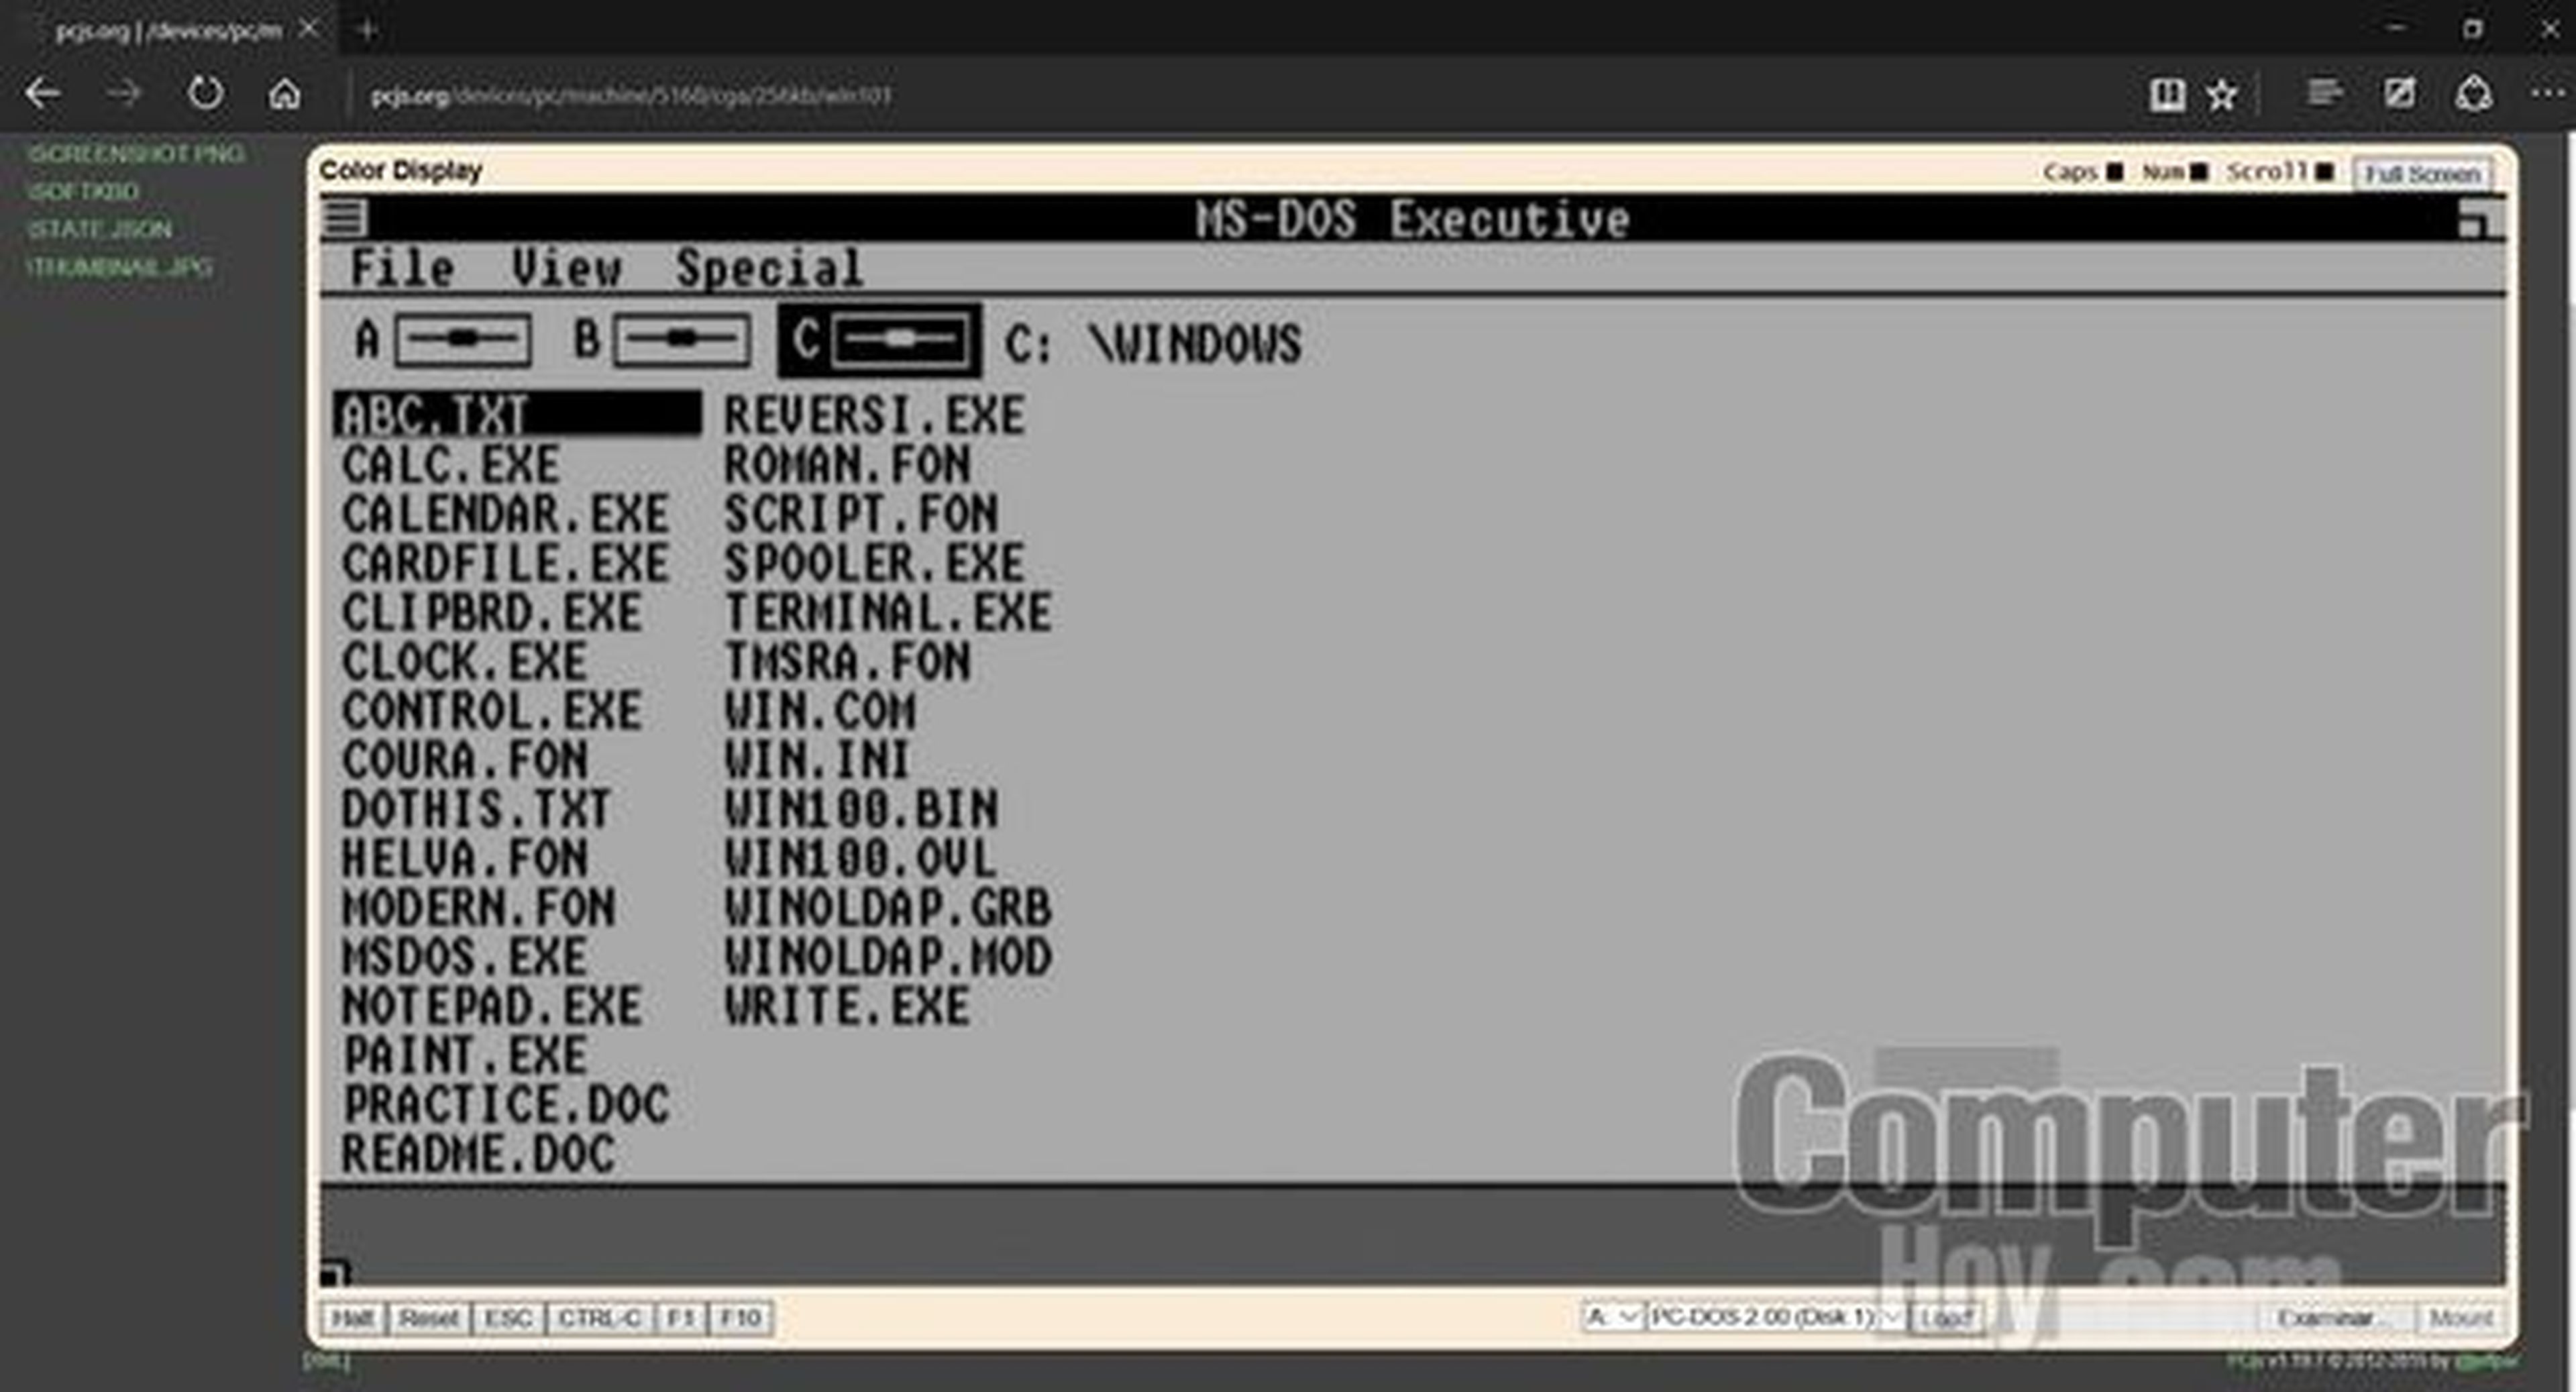Click the Full Screen button
The height and width of the screenshot is (1392, 2576).
click(x=2422, y=174)
